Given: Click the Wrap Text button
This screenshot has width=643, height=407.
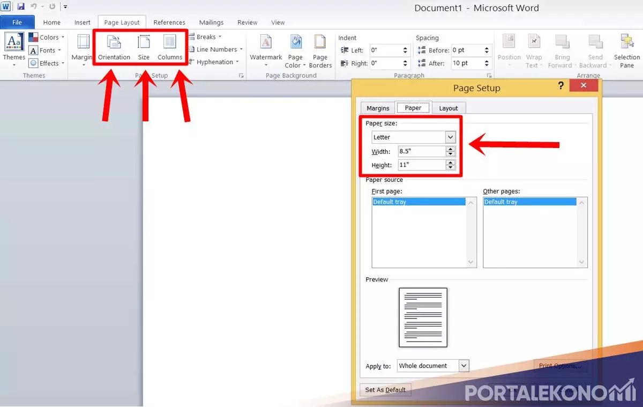Looking at the screenshot, I should (534, 51).
